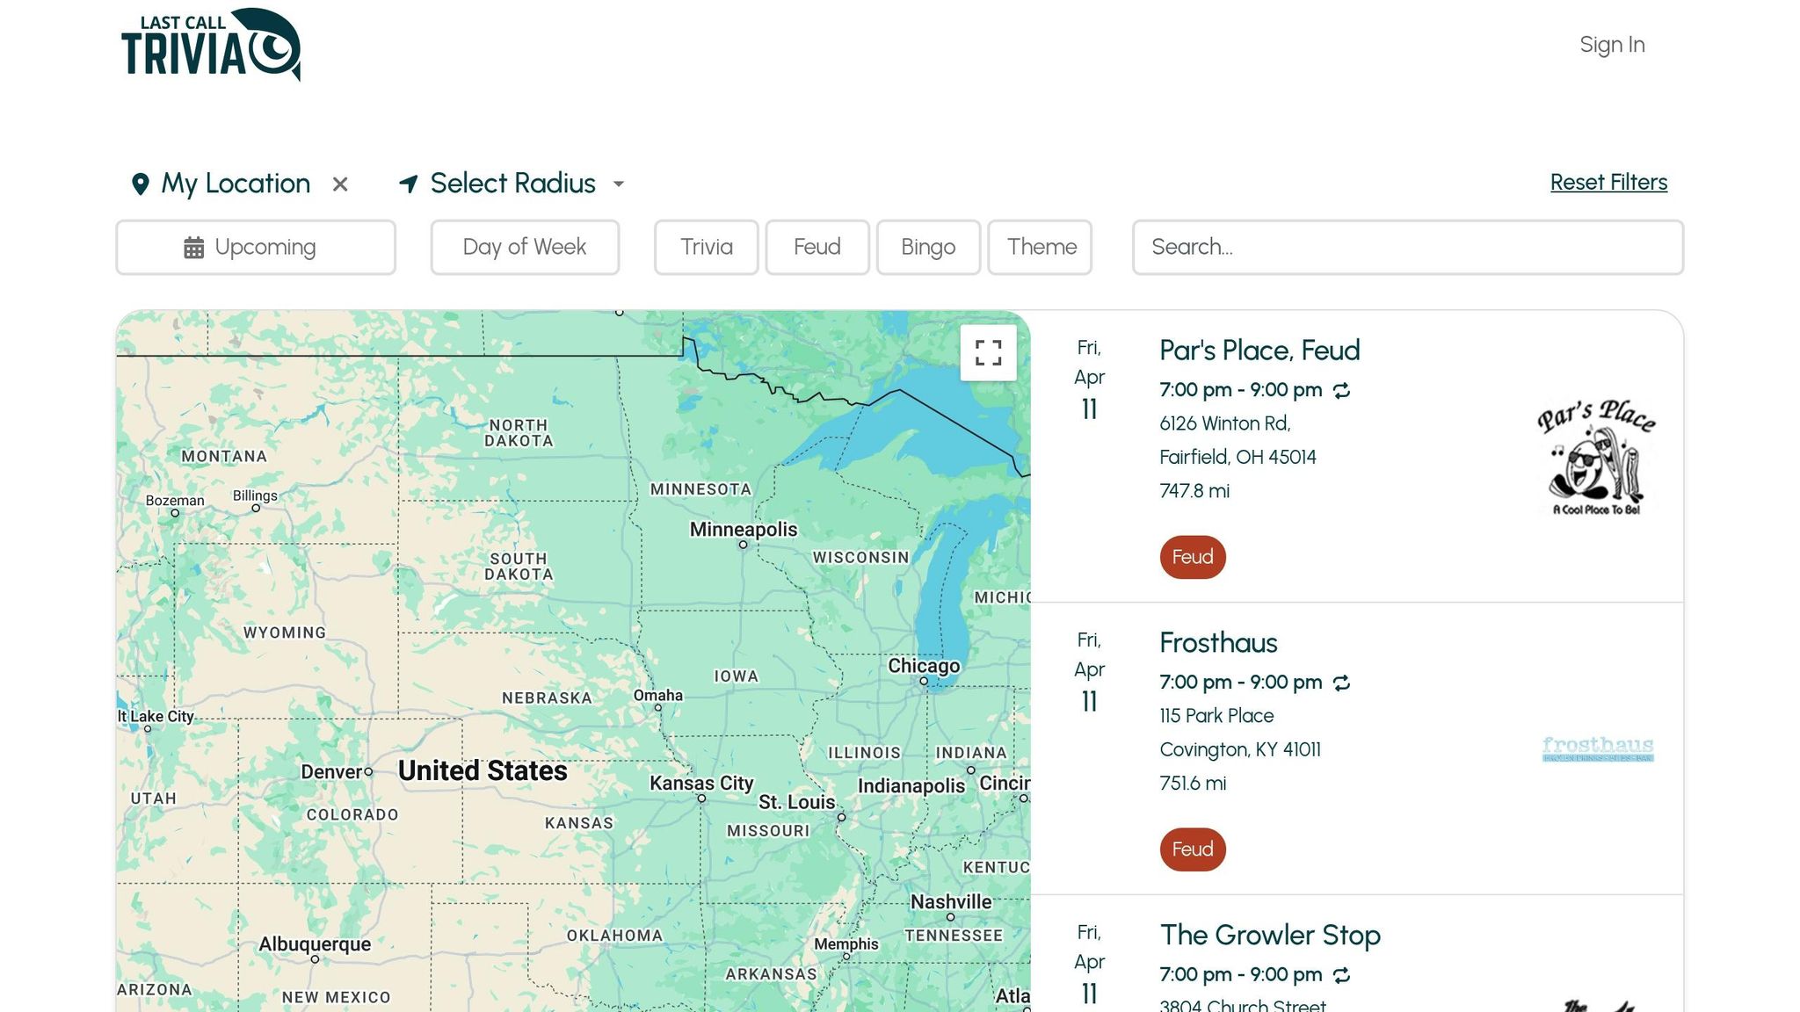This screenshot has height=1012, width=1800.
Task: Toggle the Feud filter button
Action: click(817, 247)
